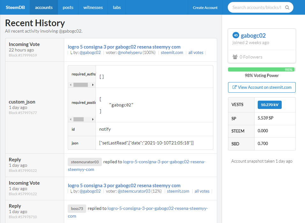Image resolution: width=305 pixels, height=223 pixels.
Task: Click the followers group icon
Action: tap(235, 57)
